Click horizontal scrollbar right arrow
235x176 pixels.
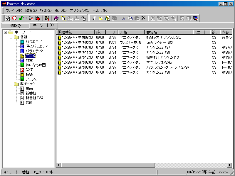(230, 165)
